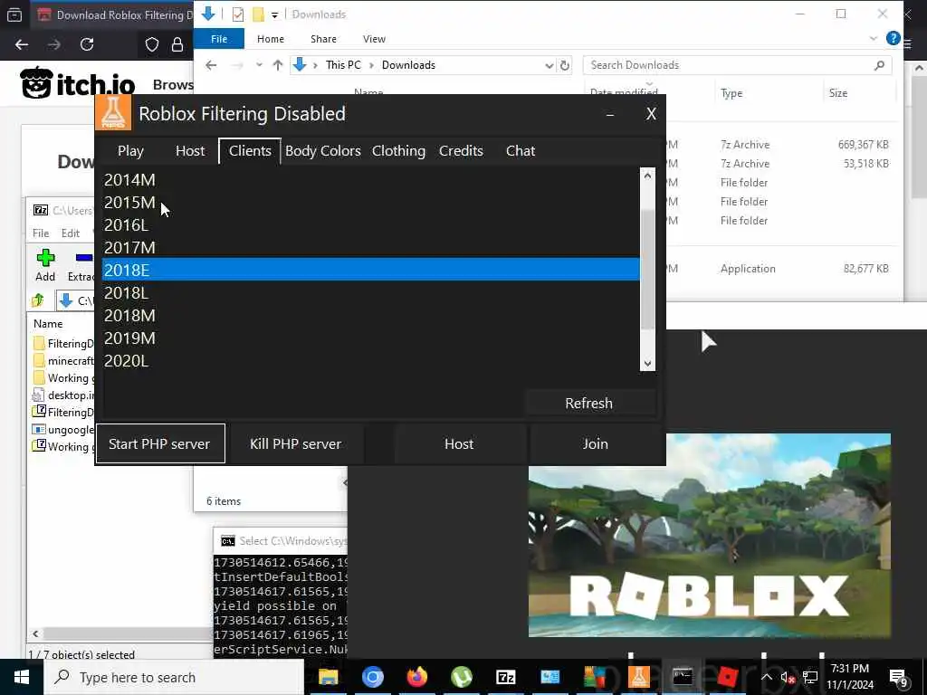Open the Clothing tab
The image size is (927, 695).
(x=398, y=151)
